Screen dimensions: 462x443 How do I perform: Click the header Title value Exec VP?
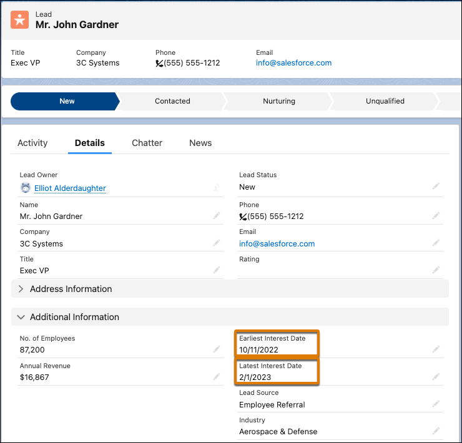click(26, 63)
